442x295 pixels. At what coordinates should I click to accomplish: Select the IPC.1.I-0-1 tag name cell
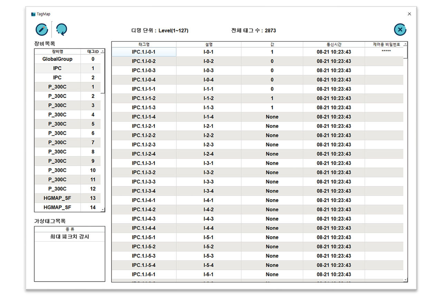144,52
